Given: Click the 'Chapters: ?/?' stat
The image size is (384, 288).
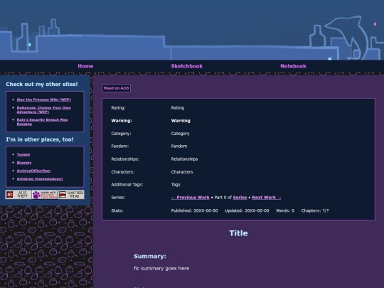Looking at the screenshot, I should coord(315,210).
